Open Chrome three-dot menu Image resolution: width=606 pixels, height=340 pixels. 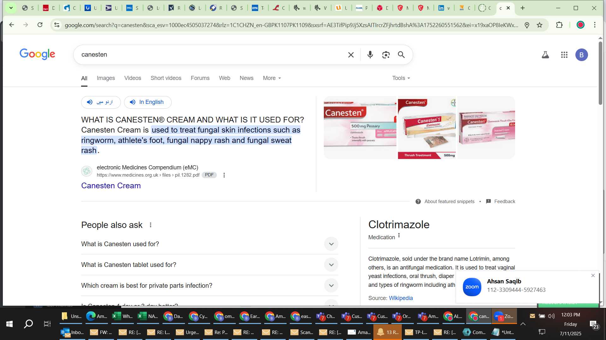coord(595,25)
